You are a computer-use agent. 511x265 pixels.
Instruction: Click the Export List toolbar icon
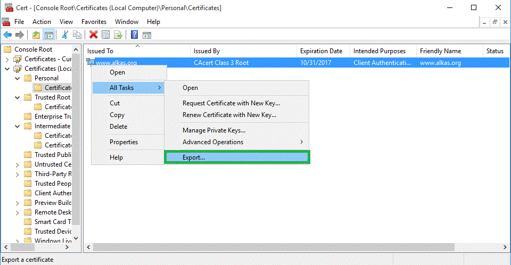tap(118, 35)
